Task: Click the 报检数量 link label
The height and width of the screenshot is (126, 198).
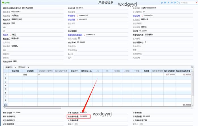Action: click(x=71, y=19)
